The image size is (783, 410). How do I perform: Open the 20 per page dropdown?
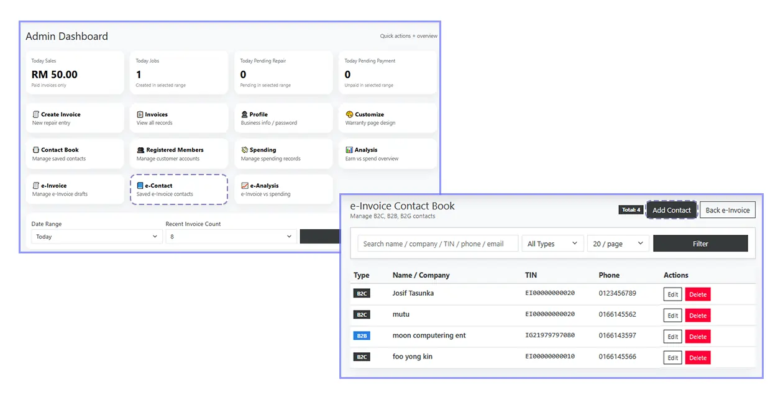coord(617,243)
